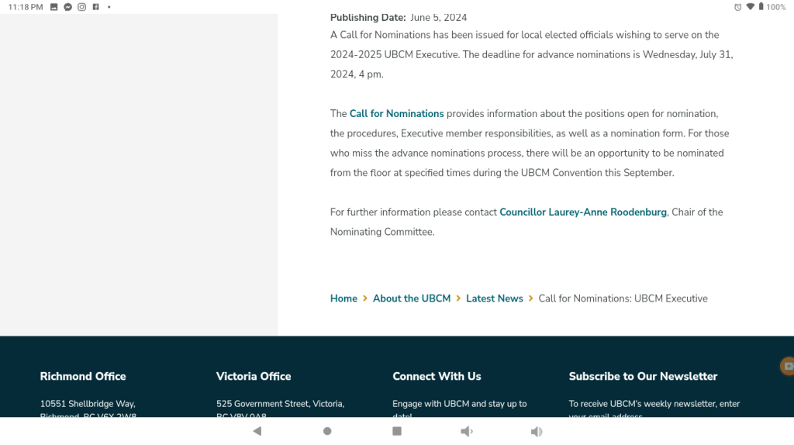Image resolution: width=794 pixels, height=445 pixels.
Task: Open About the UBCM breadcrumb link
Action: coord(411,298)
